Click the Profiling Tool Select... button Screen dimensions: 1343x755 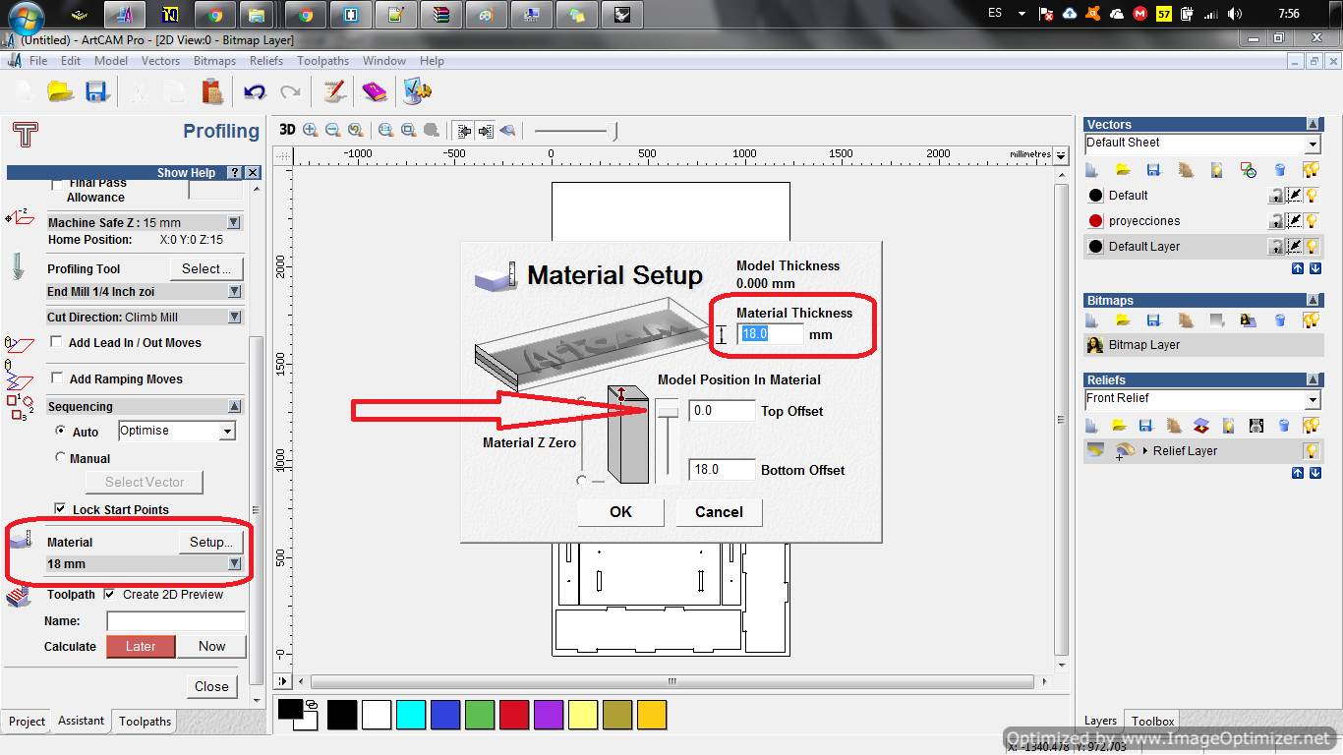[x=206, y=268]
